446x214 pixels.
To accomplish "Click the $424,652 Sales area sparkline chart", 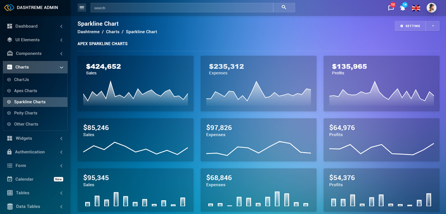I will 136,94.
